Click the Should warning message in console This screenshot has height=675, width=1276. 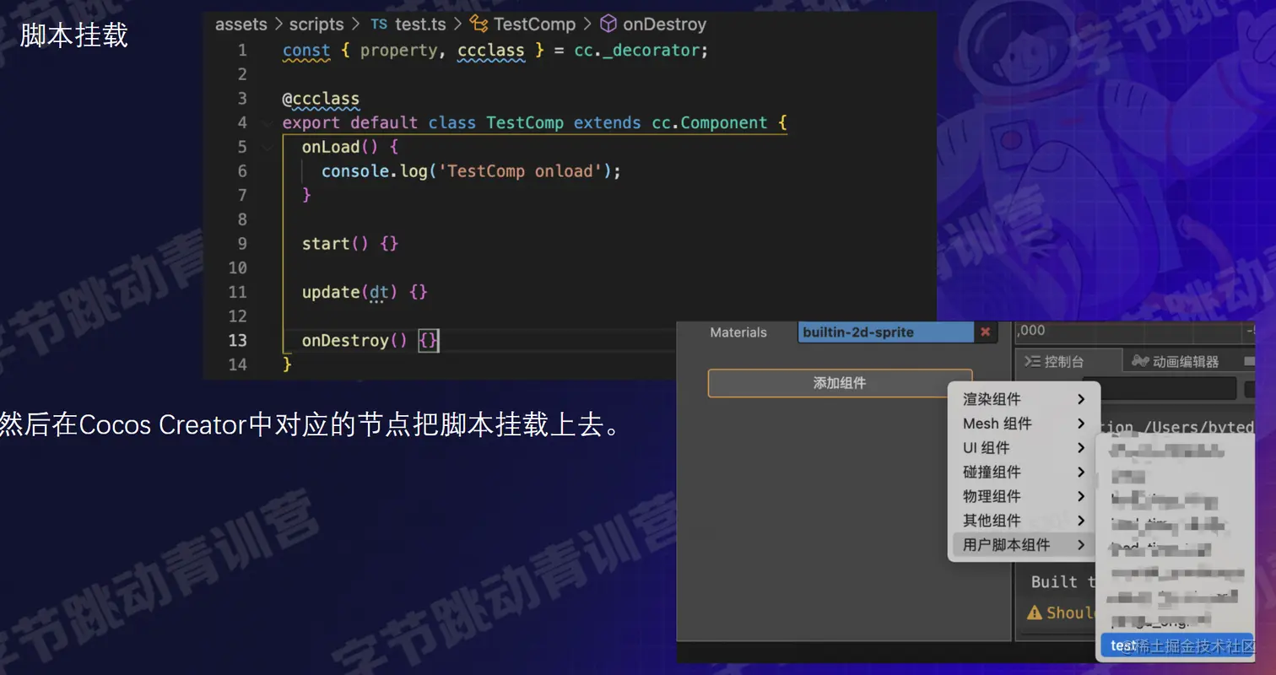tap(1071, 613)
